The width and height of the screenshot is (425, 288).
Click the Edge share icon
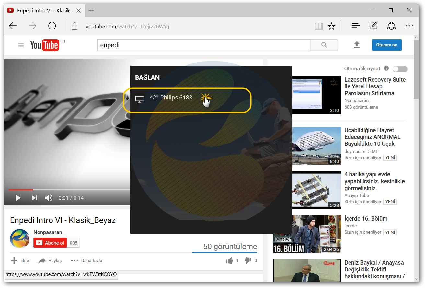(392, 26)
